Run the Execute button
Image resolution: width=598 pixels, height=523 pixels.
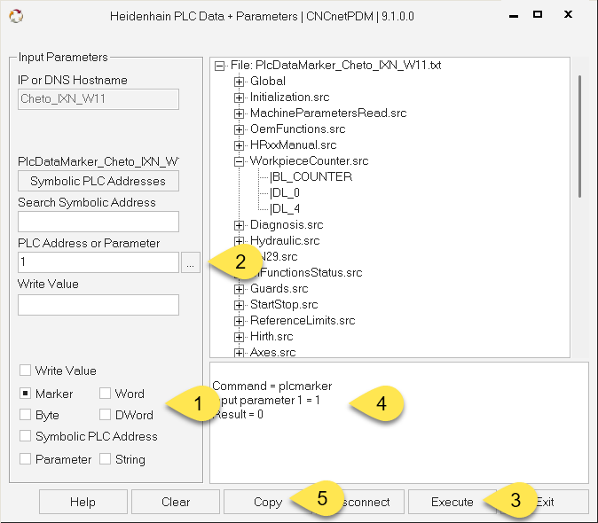(452, 502)
